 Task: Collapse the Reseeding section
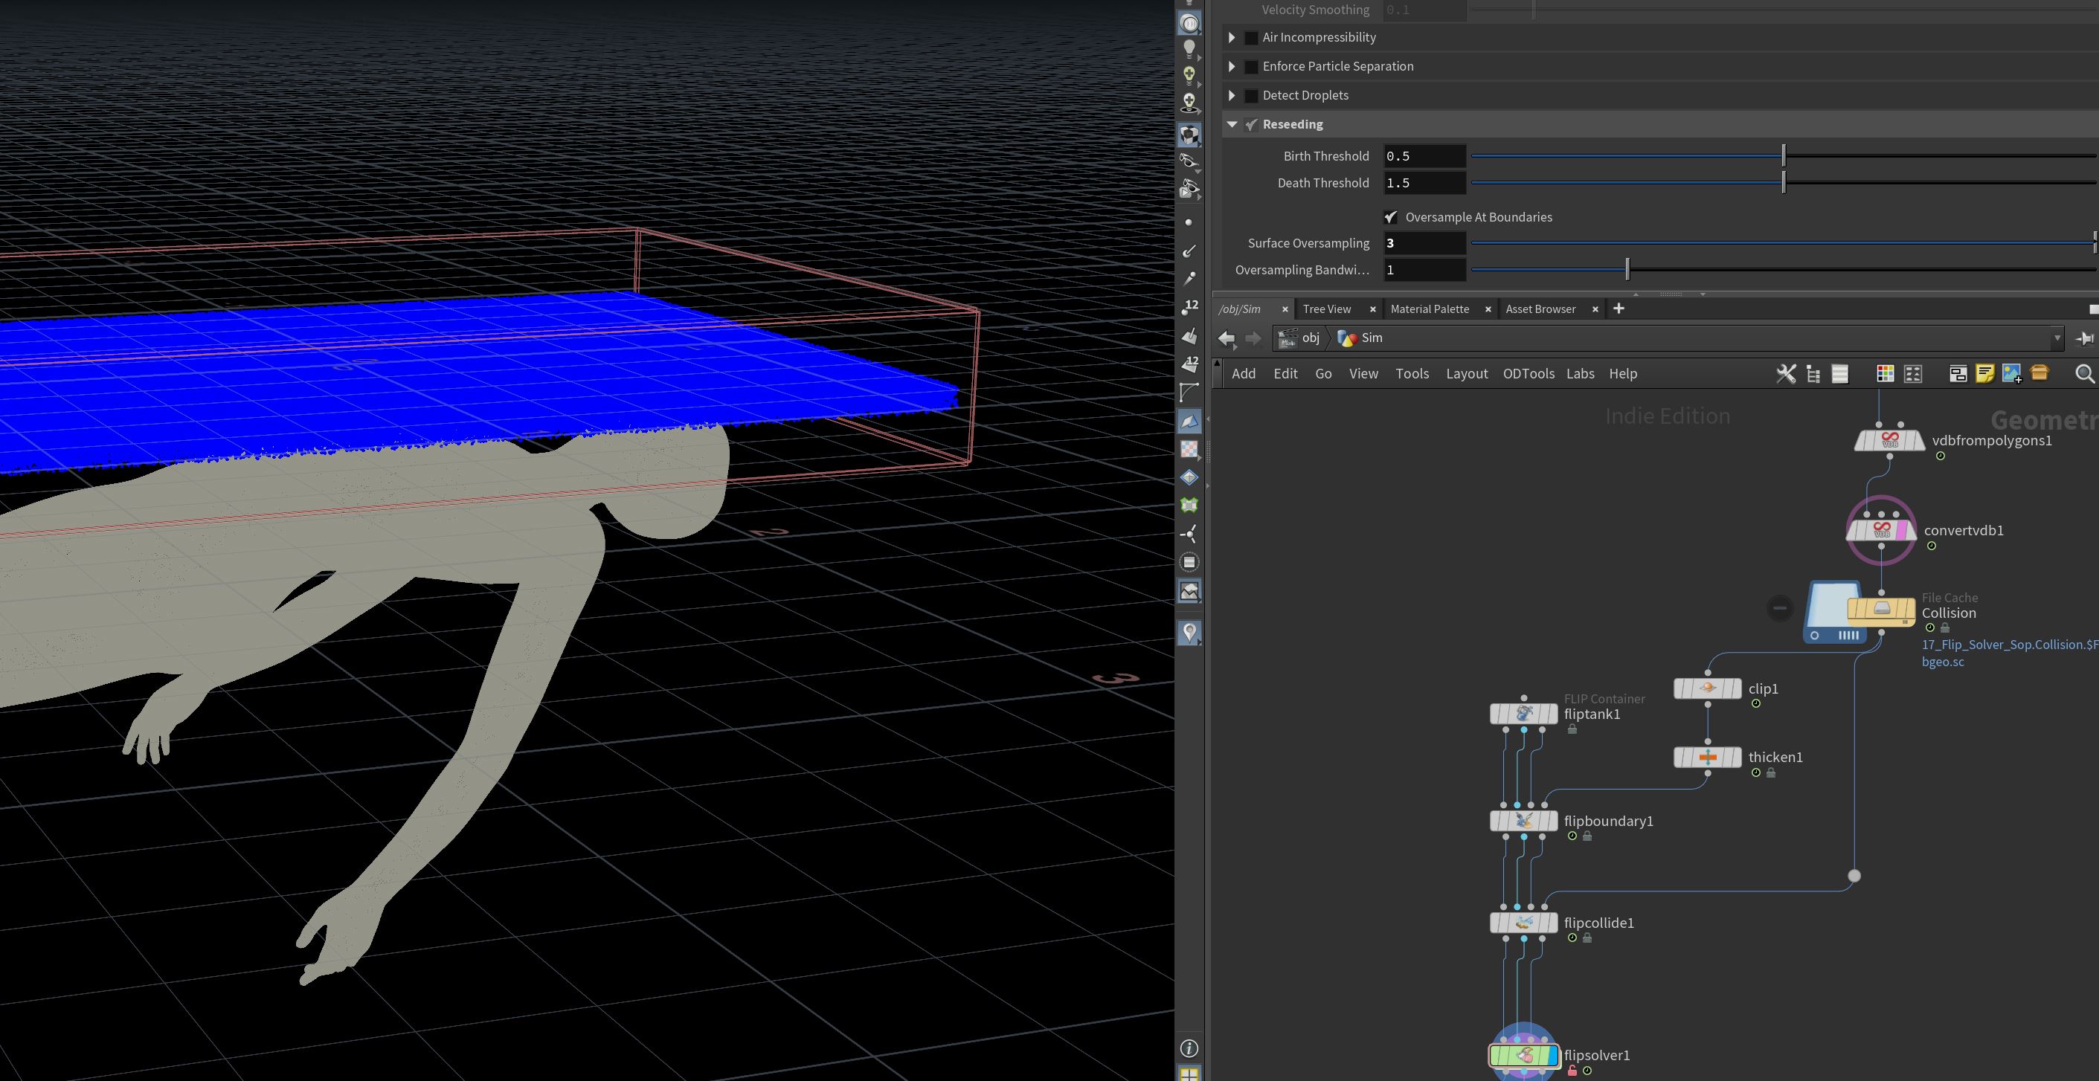click(1232, 125)
